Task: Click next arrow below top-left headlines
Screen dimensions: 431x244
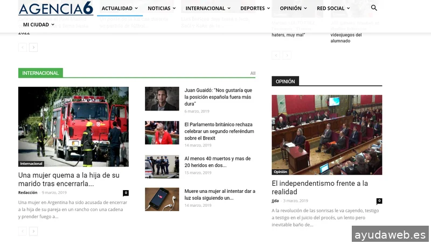Action: tap(33, 47)
